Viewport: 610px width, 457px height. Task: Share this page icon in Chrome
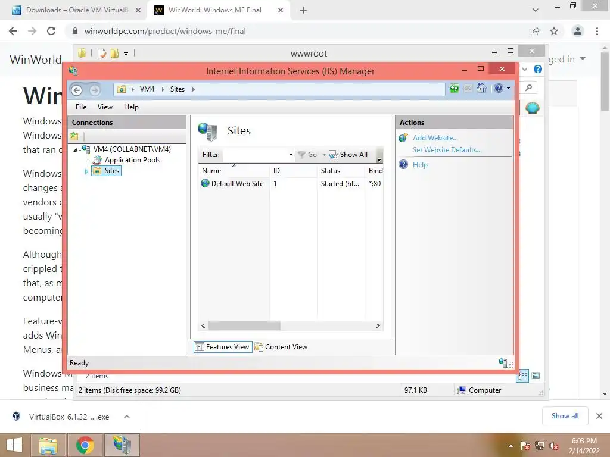click(x=535, y=31)
